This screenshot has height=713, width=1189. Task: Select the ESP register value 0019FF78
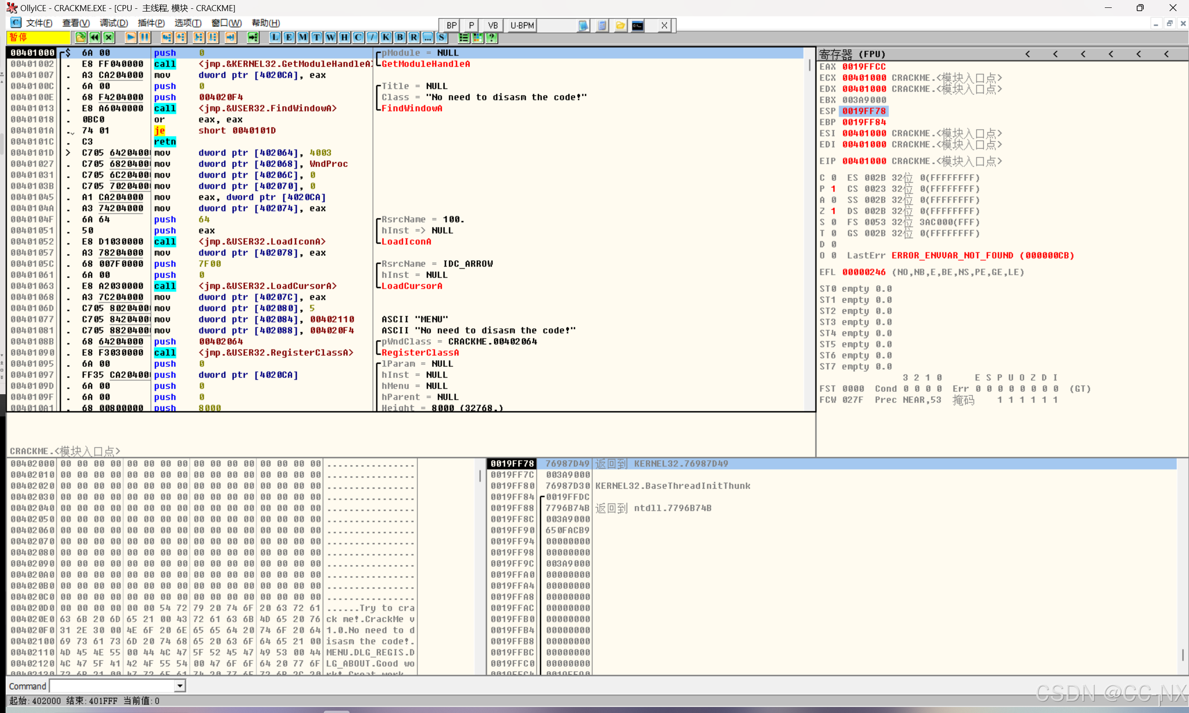[864, 111]
